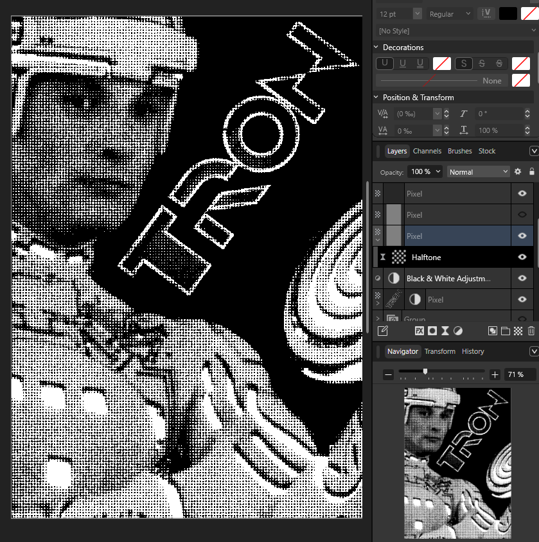Click the Halftone live filter hourglass icon

[383, 257]
